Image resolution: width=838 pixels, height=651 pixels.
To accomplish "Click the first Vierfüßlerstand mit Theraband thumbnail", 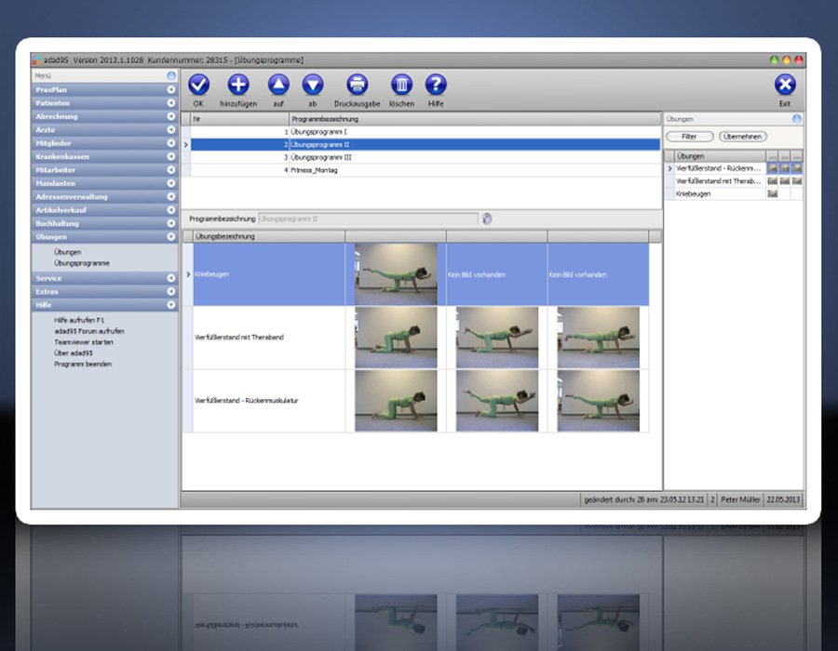I will coord(396,338).
